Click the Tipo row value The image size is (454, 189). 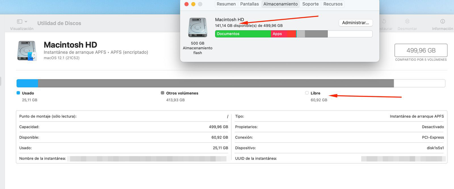[x=417, y=116]
